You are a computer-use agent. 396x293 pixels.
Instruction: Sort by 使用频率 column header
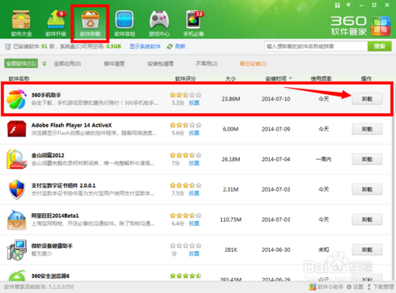321,78
